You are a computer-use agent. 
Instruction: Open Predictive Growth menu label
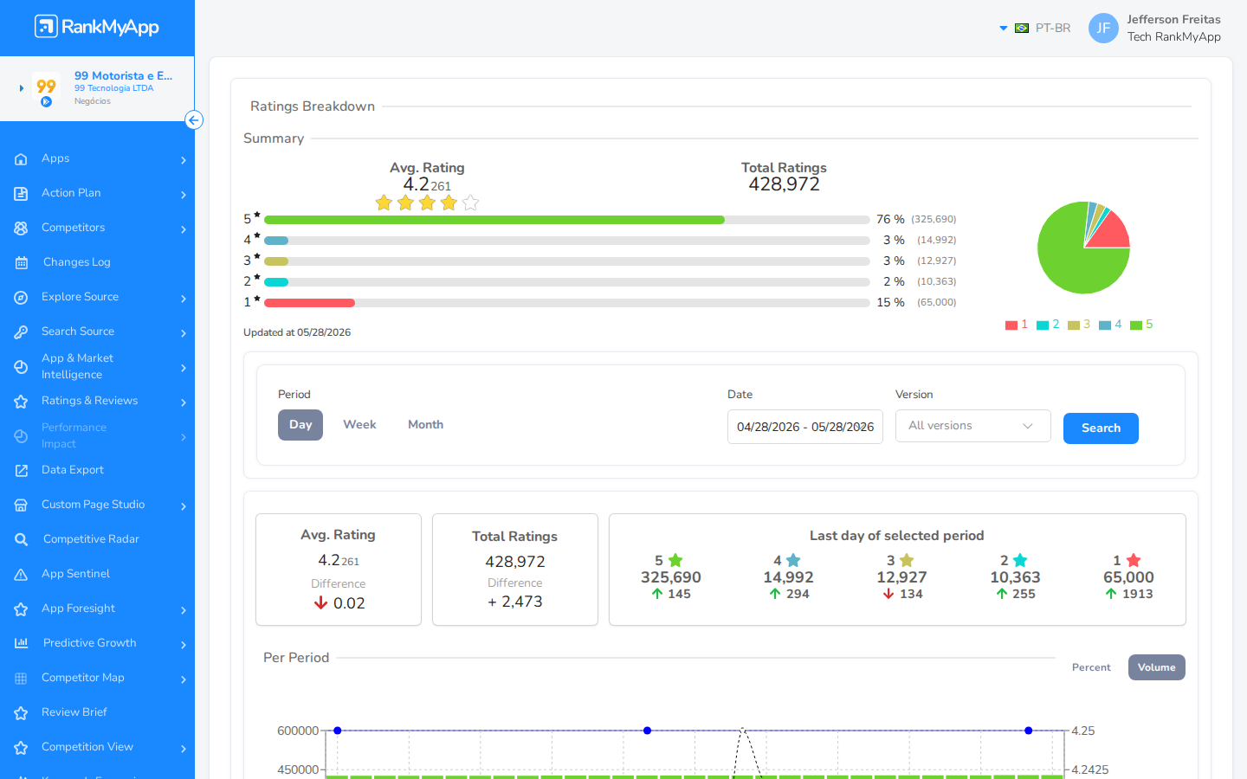[x=90, y=643]
